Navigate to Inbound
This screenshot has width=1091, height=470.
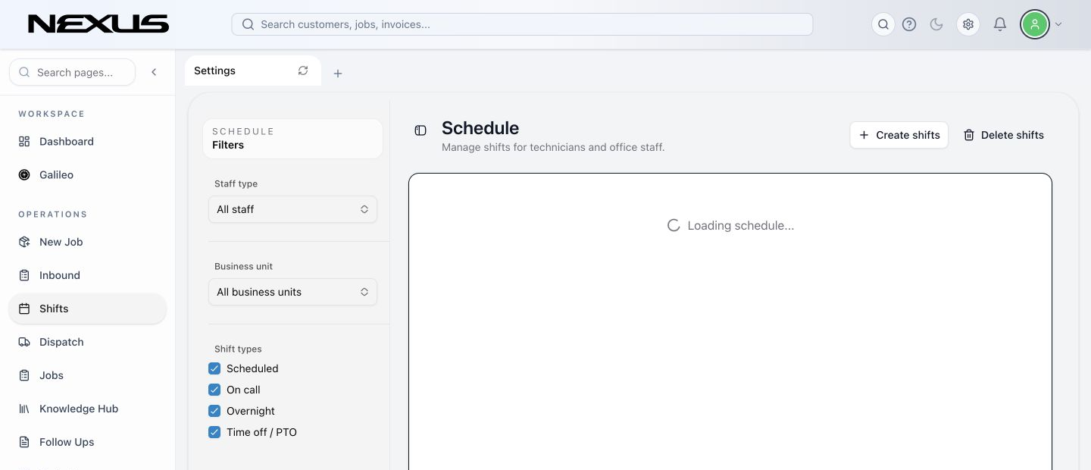click(x=87, y=275)
